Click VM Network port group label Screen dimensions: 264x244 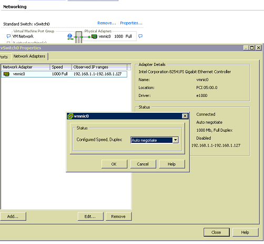(x=23, y=36)
